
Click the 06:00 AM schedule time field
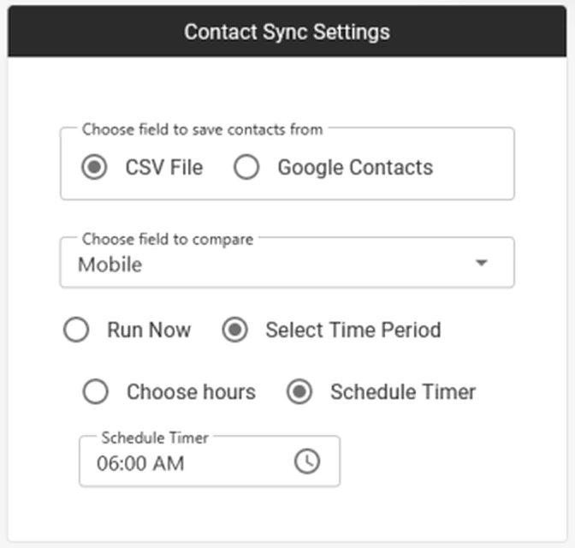210,462
